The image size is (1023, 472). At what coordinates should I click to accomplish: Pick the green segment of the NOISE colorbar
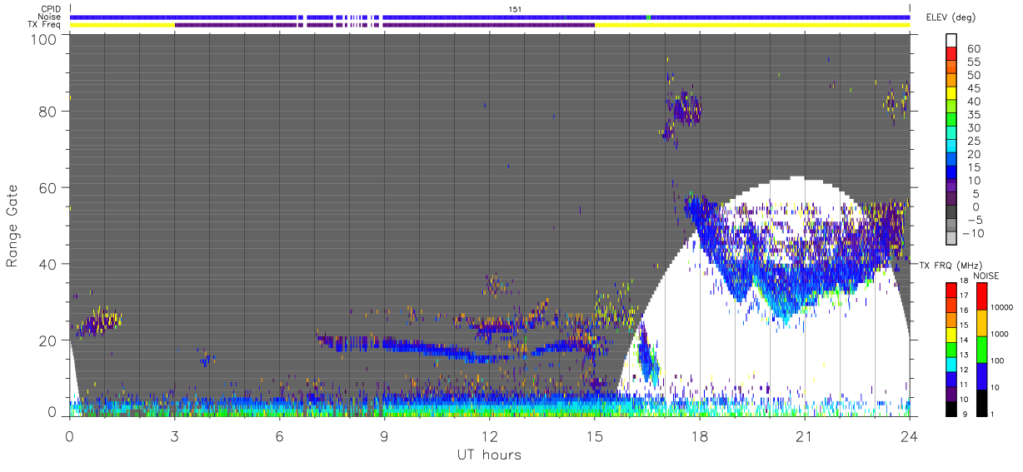point(982,348)
